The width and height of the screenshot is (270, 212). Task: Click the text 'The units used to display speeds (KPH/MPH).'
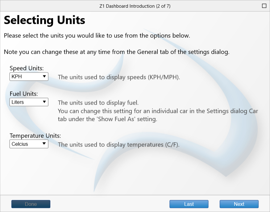click(119, 77)
